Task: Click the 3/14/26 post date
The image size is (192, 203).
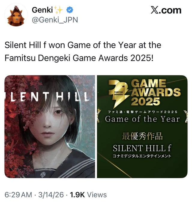Action: tap(51, 195)
